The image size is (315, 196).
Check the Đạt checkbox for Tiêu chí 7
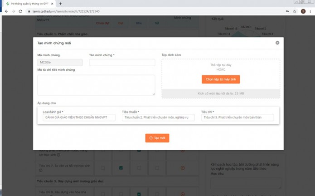pyautogui.click(x=121, y=168)
